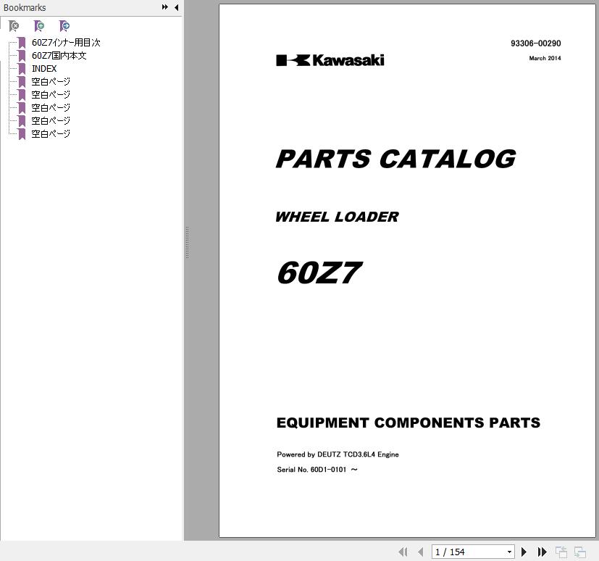Click the March 2014 date text

545,58
